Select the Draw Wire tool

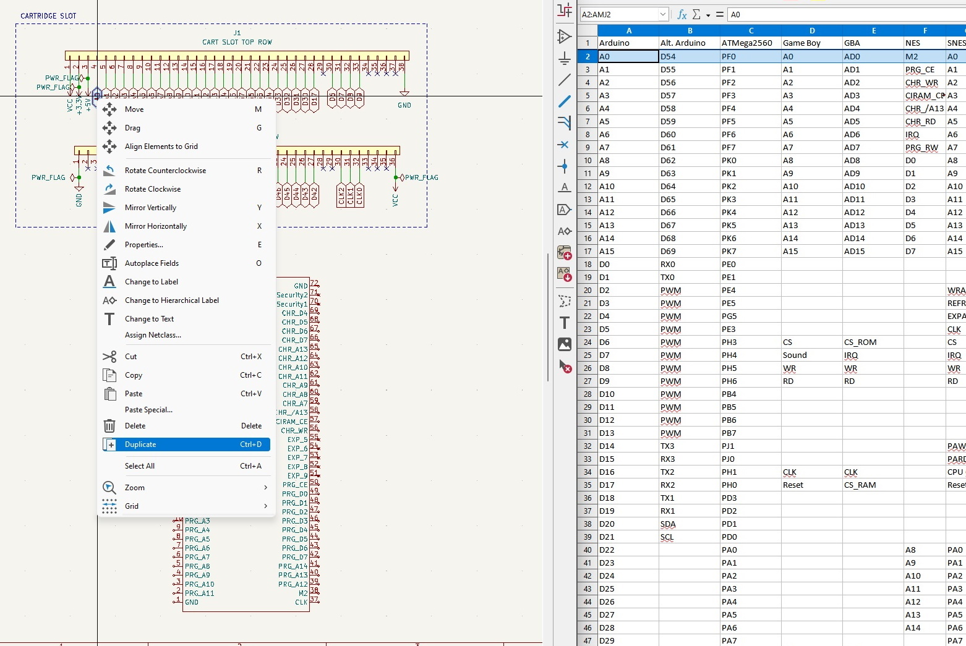564,80
